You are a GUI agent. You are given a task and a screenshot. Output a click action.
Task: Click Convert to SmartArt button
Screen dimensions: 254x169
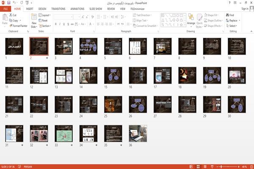(145, 26)
